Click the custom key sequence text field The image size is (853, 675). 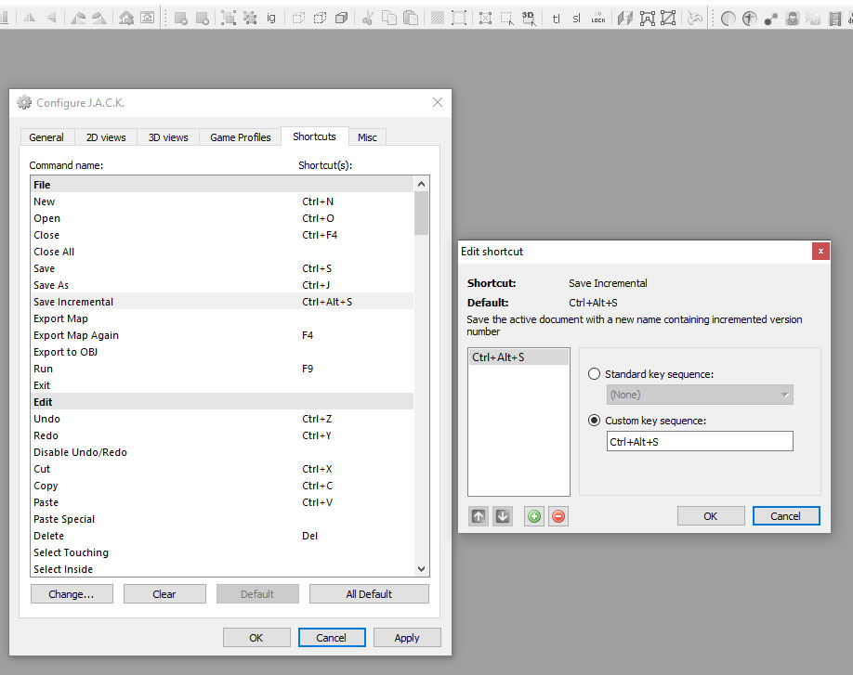click(700, 442)
